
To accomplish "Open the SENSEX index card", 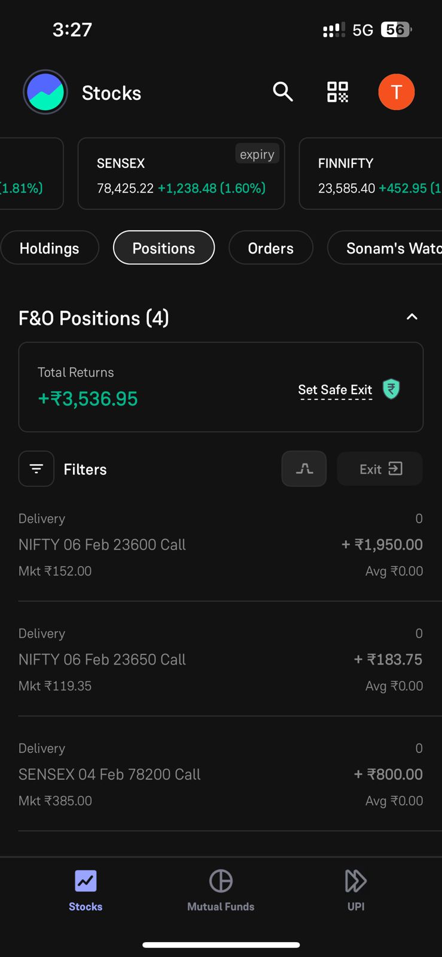I will point(181,173).
